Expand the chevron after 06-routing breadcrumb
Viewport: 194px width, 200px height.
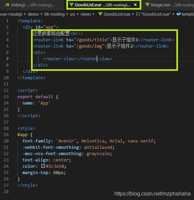67,14
